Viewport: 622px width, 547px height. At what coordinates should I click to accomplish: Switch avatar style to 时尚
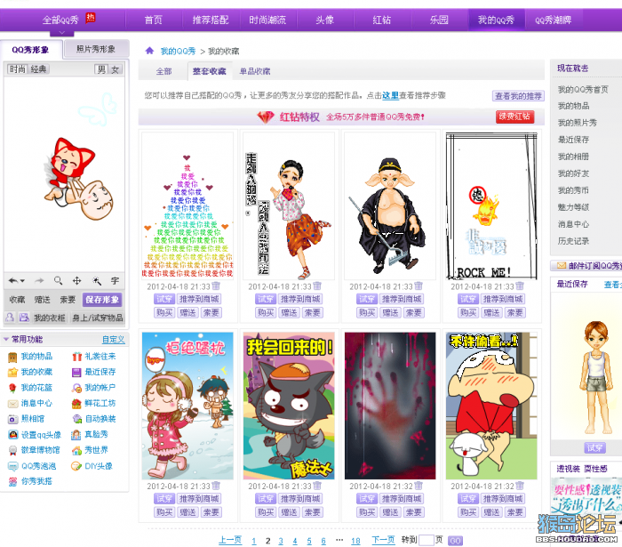17,69
